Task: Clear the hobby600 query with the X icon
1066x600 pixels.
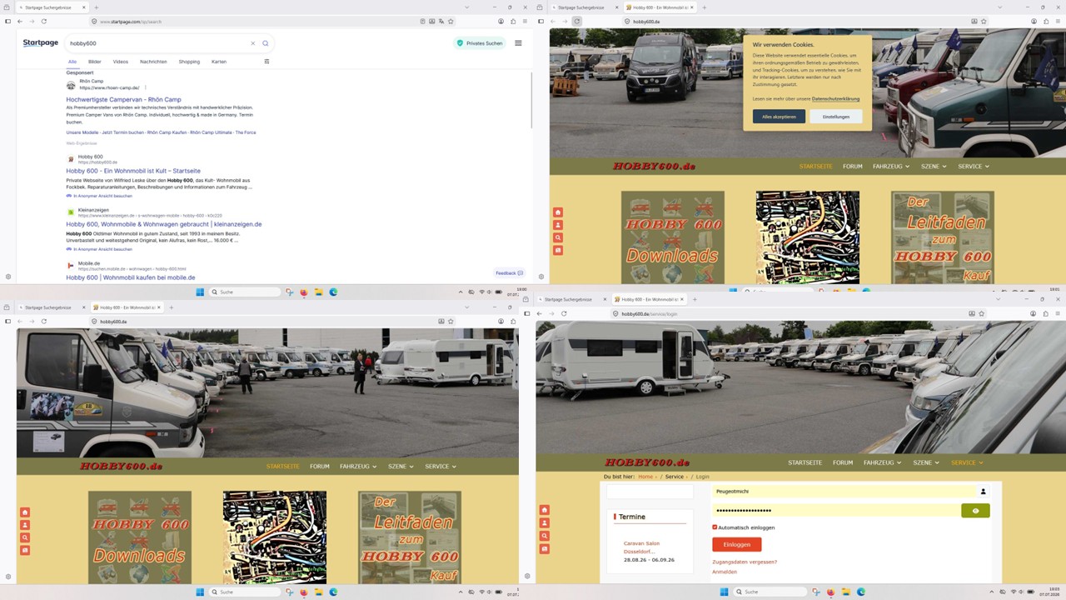Action: (x=253, y=43)
